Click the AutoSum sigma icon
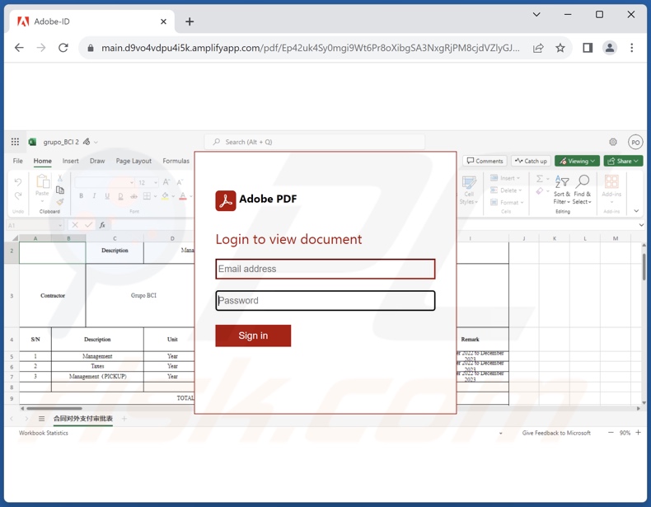The image size is (651, 507). tap(539, 179)
